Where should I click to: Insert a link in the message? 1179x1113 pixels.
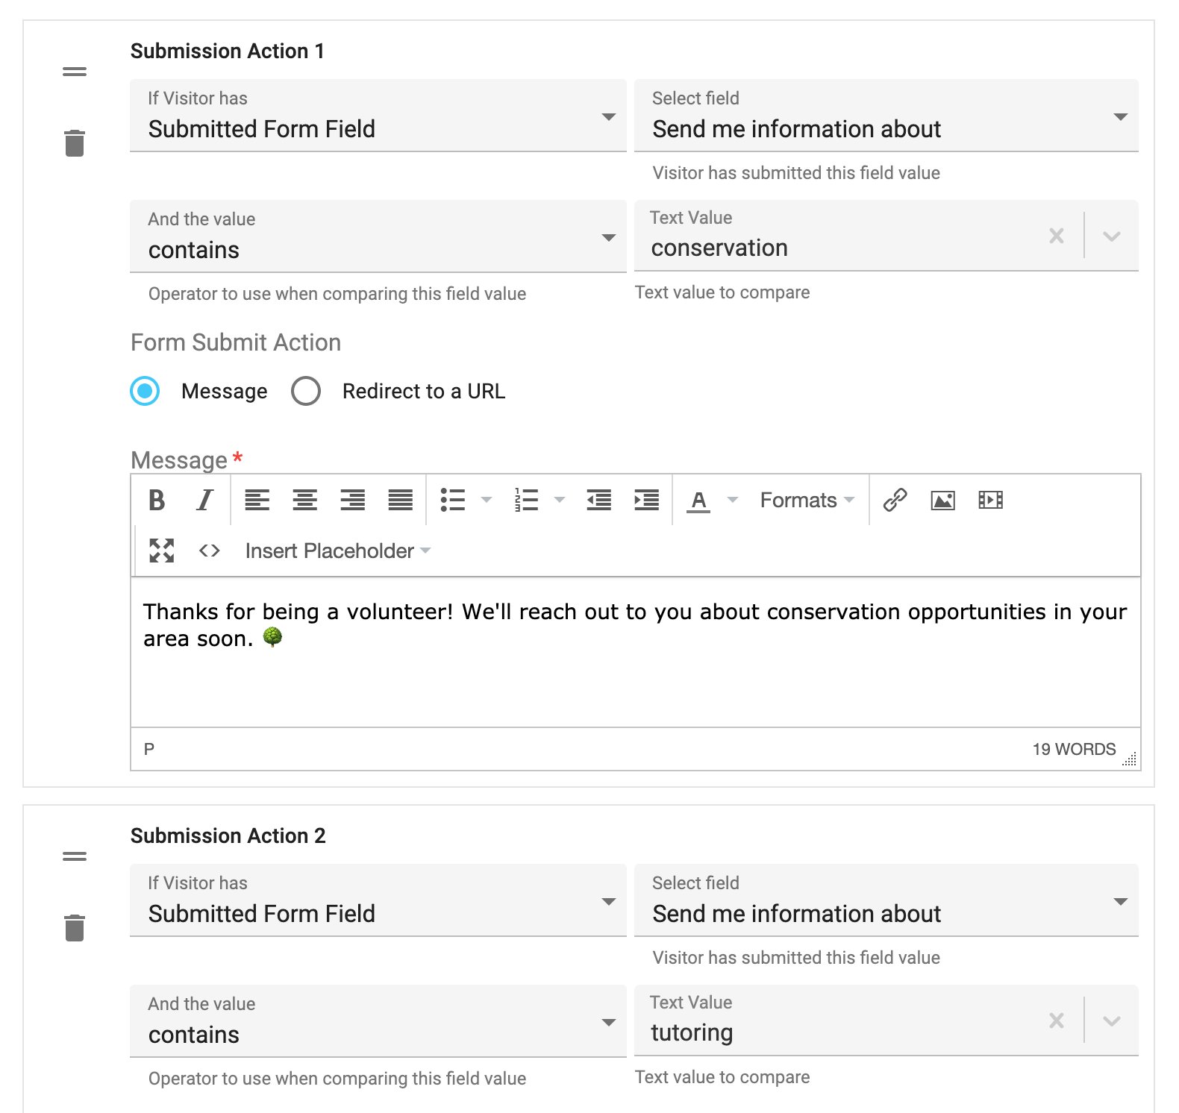click(895, 500)
